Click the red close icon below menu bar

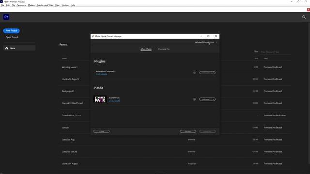coord(308,10)
